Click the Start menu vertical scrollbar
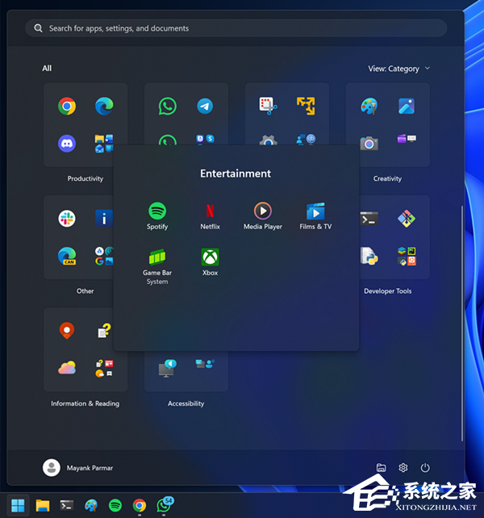Image resolution: width=484 pixels, height=518 pixels. pos(462,323)
